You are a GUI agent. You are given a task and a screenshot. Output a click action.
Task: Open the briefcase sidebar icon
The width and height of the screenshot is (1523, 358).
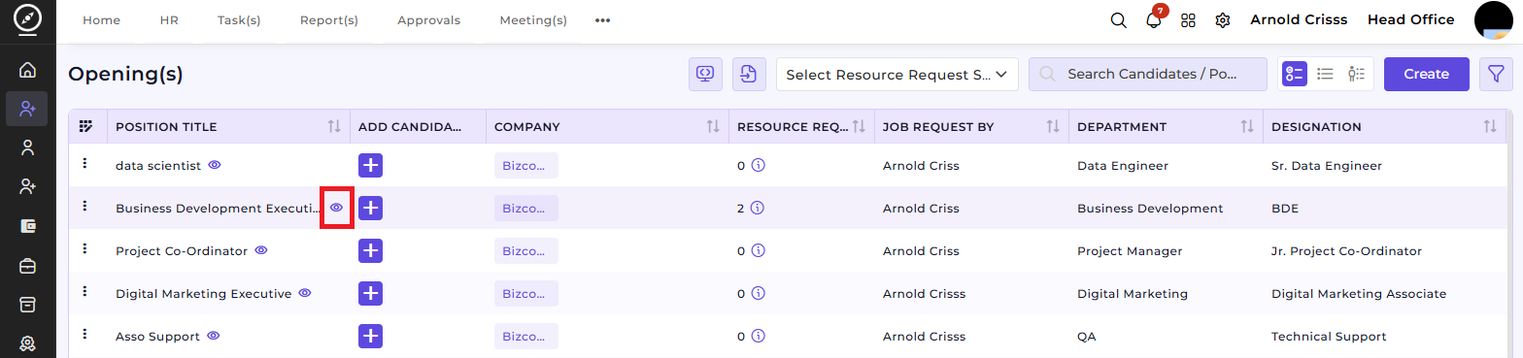(27, 265)
